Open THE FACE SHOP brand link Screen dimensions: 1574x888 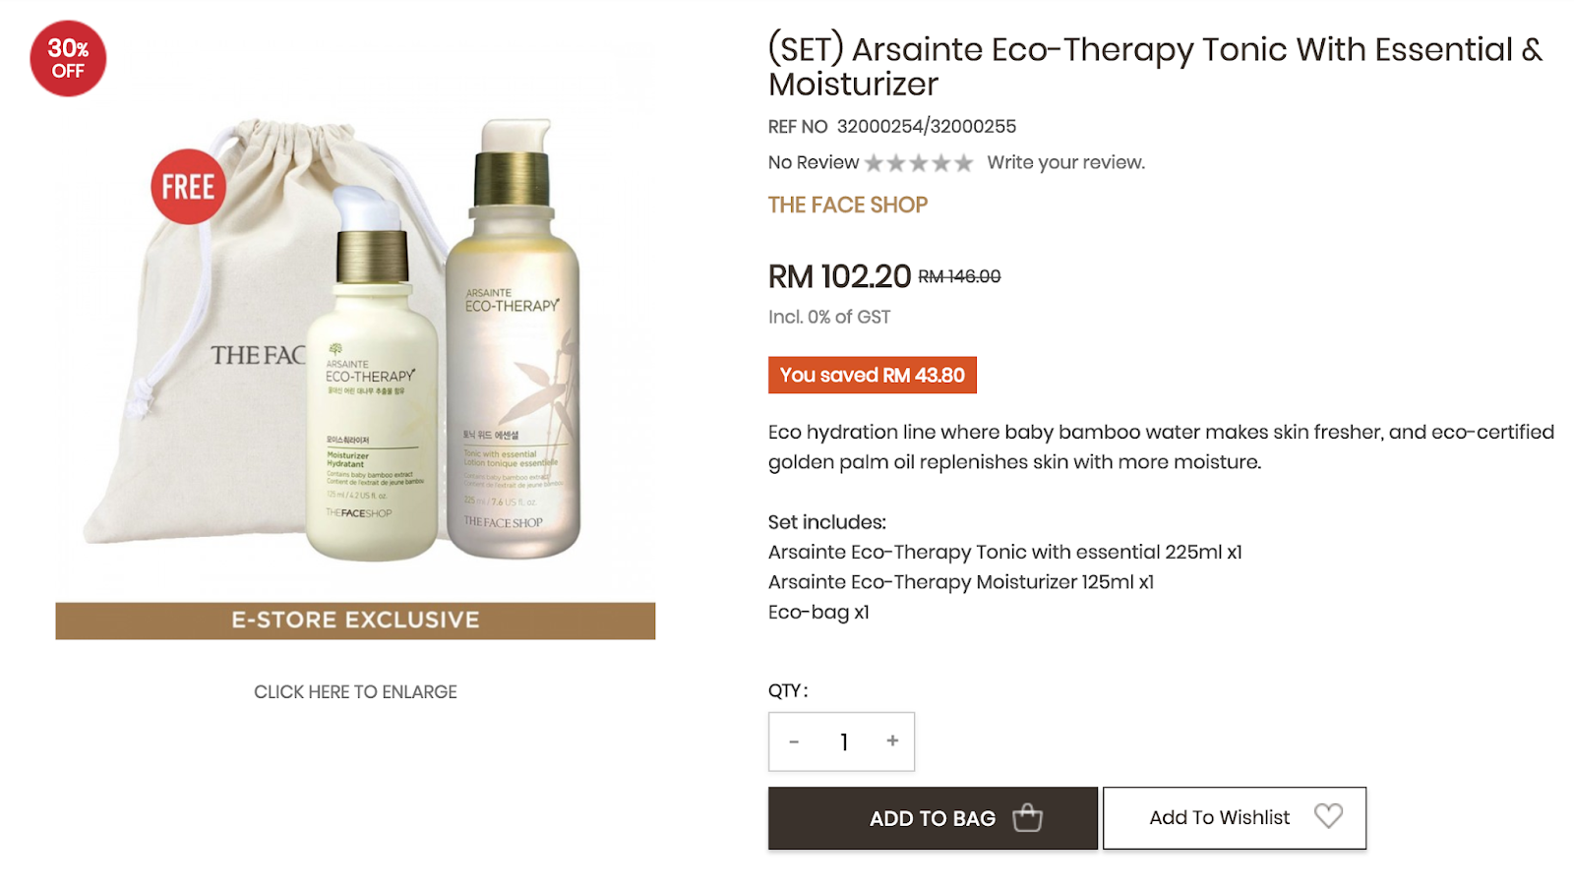coord(848,205)
